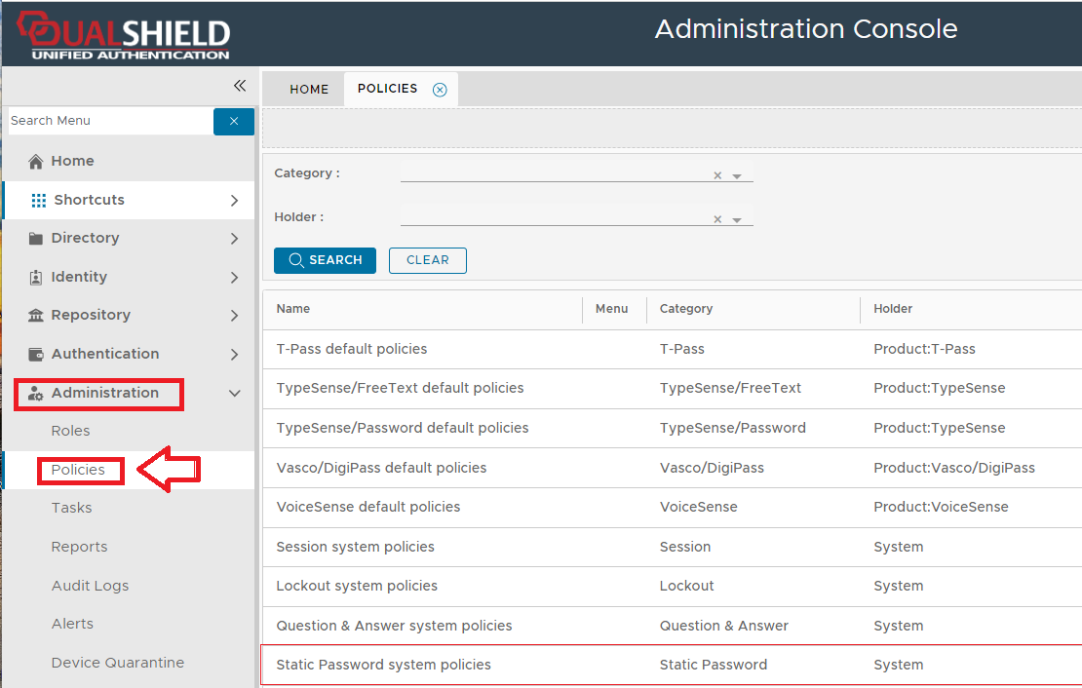Click the CLEAR button
This screenshot has height=688, width=1082.
(427, 260)
